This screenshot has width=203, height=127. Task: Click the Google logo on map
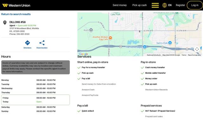tap(83, 54)
